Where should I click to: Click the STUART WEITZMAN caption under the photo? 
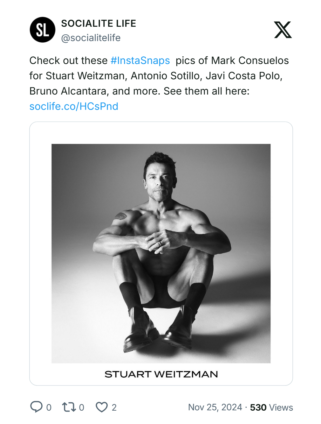click(x=161, y=374)
